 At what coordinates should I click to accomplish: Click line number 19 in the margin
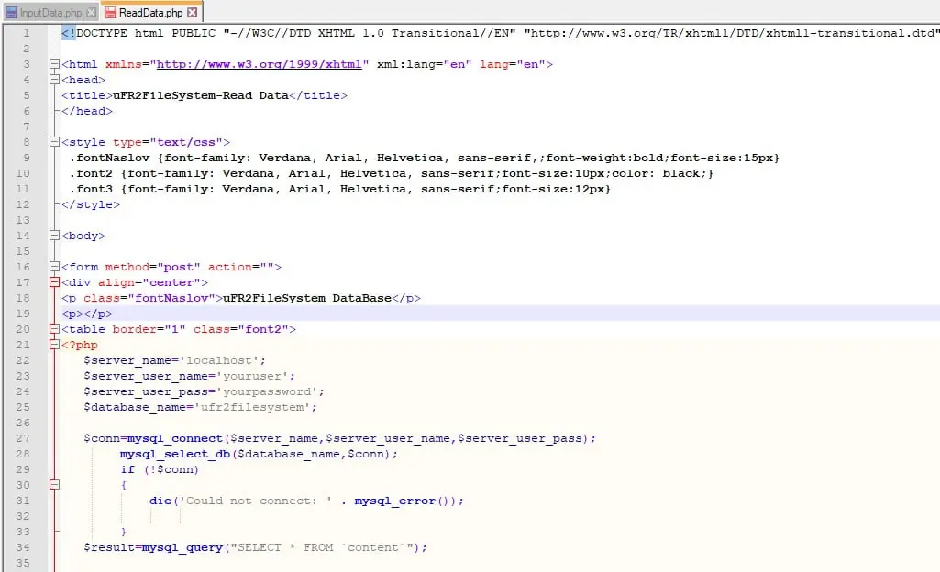tap(23, 313)
